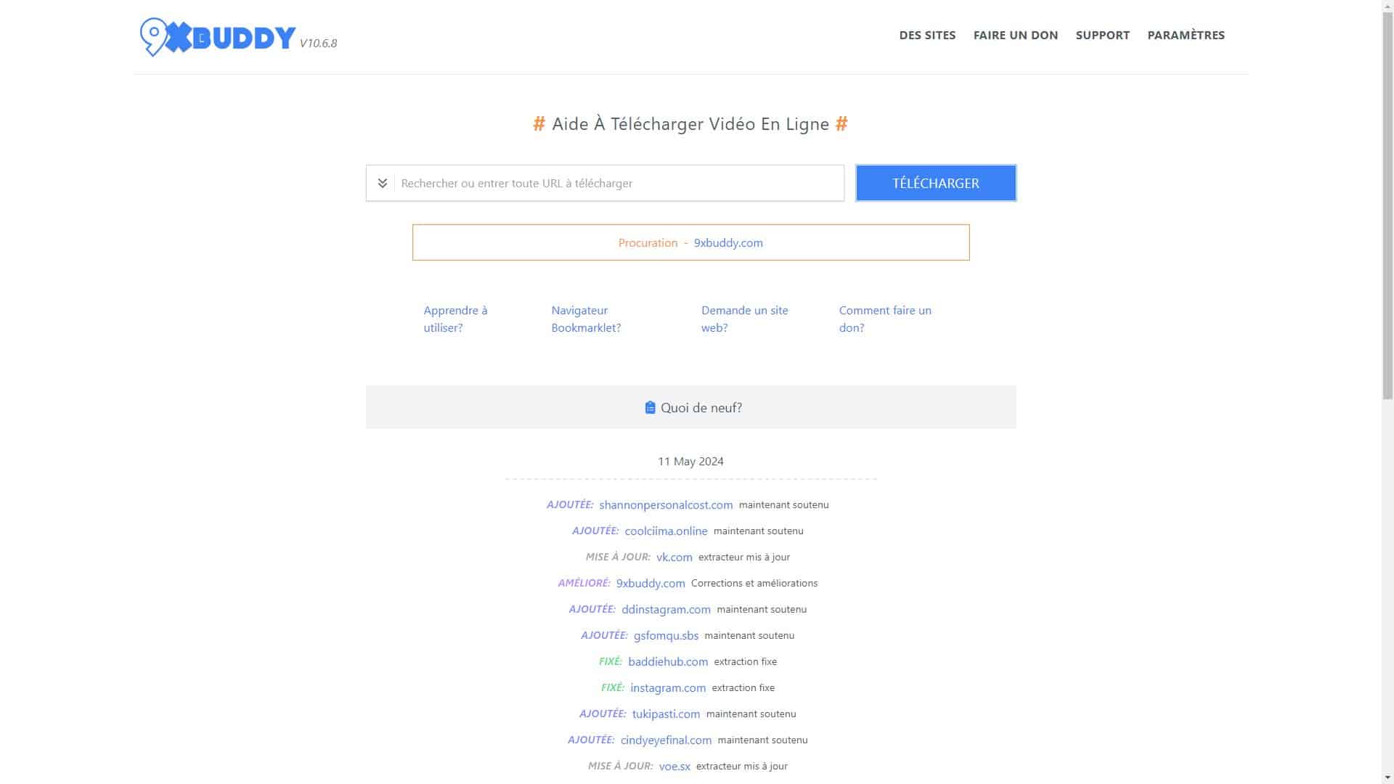1394x784 pixels.
Task: Open the Navigateur Bookmarklet? link
Action: point(585,319)
